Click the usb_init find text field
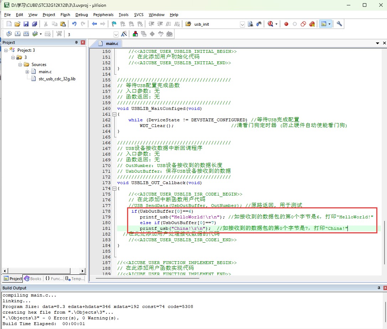 point(216,24)
